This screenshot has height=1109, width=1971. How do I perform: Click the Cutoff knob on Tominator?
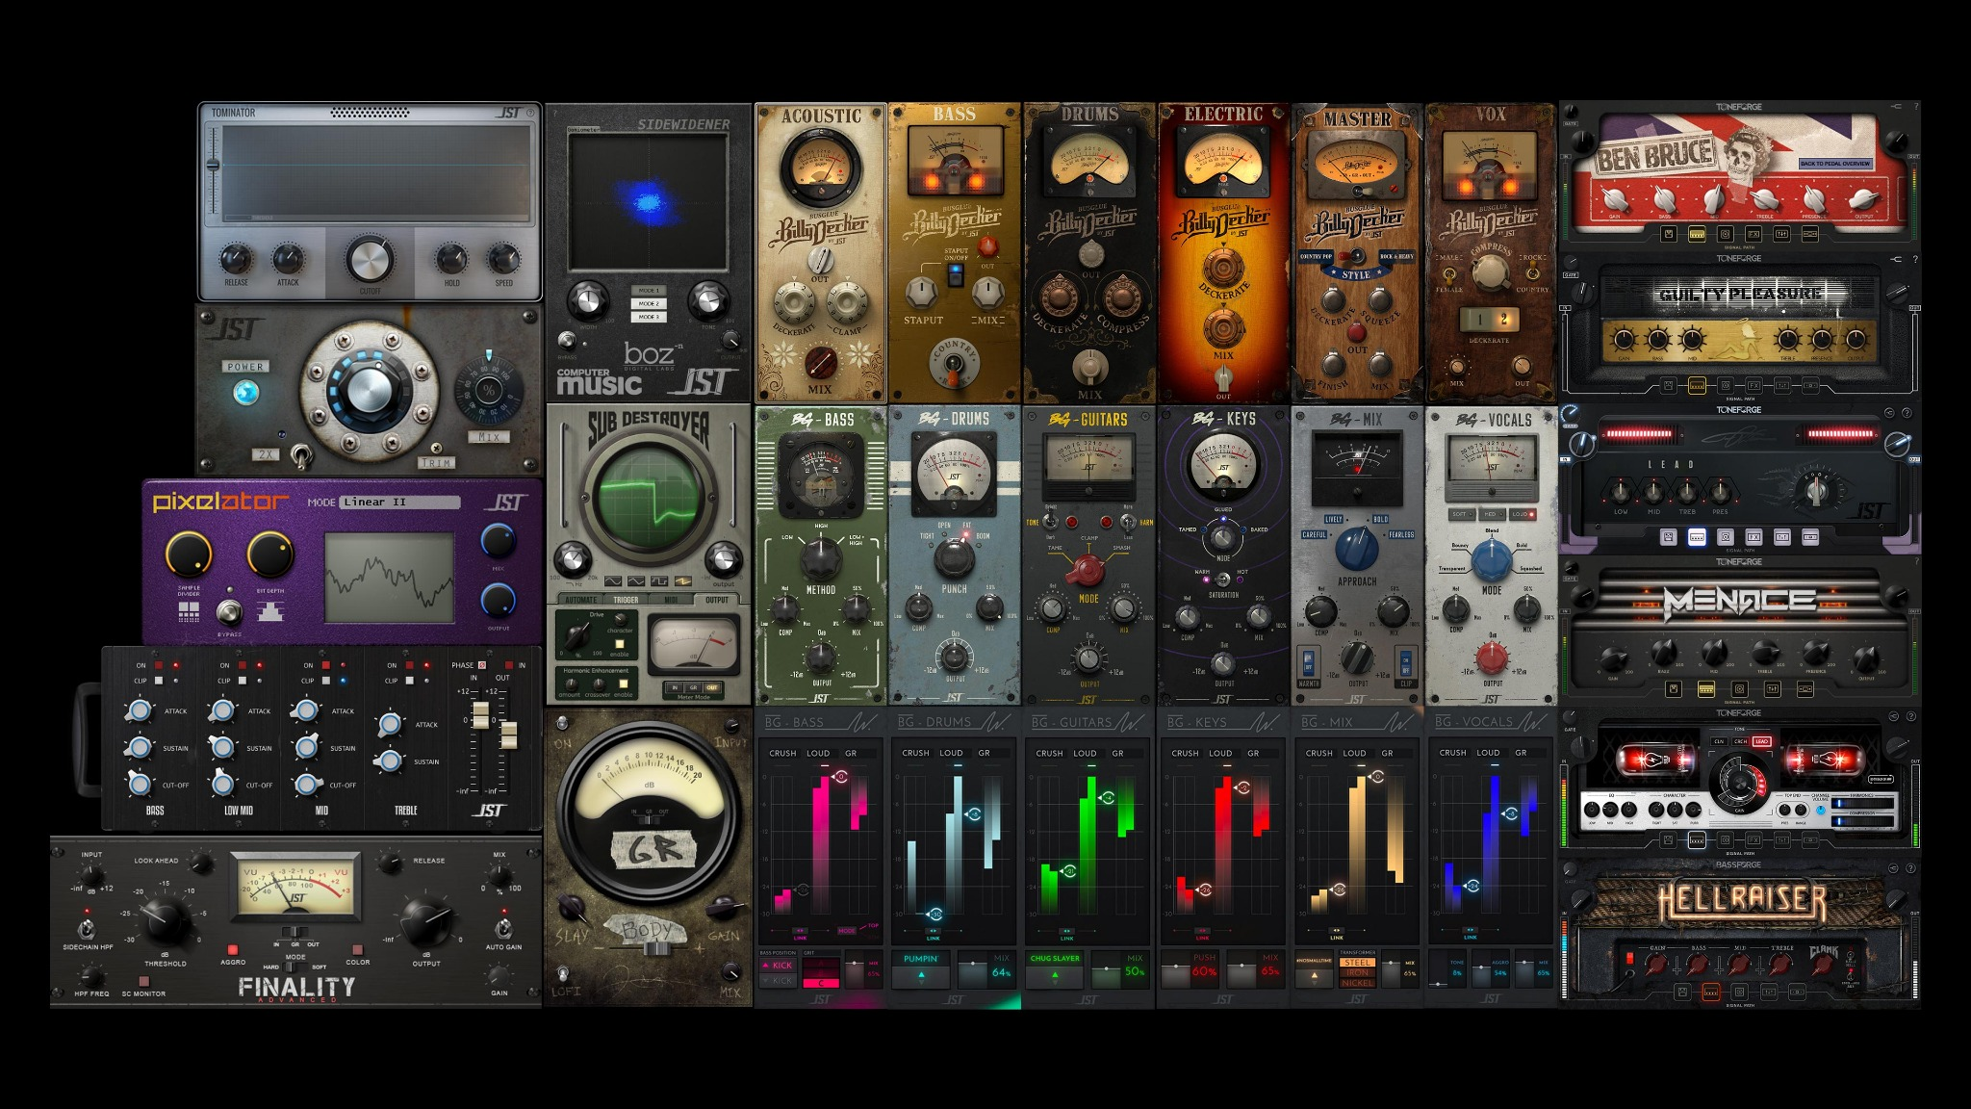coord(370,260)
